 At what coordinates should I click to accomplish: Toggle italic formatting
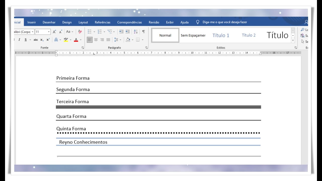pyautogui.click(x=19, y=40)
